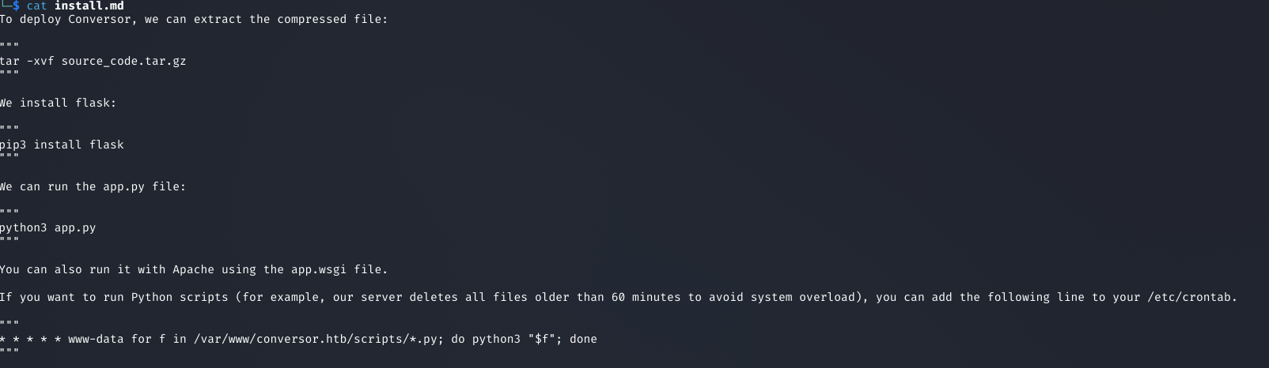Click the words 'system overload'
This screenshot has height=368, width=1269.
pos(800,297)
